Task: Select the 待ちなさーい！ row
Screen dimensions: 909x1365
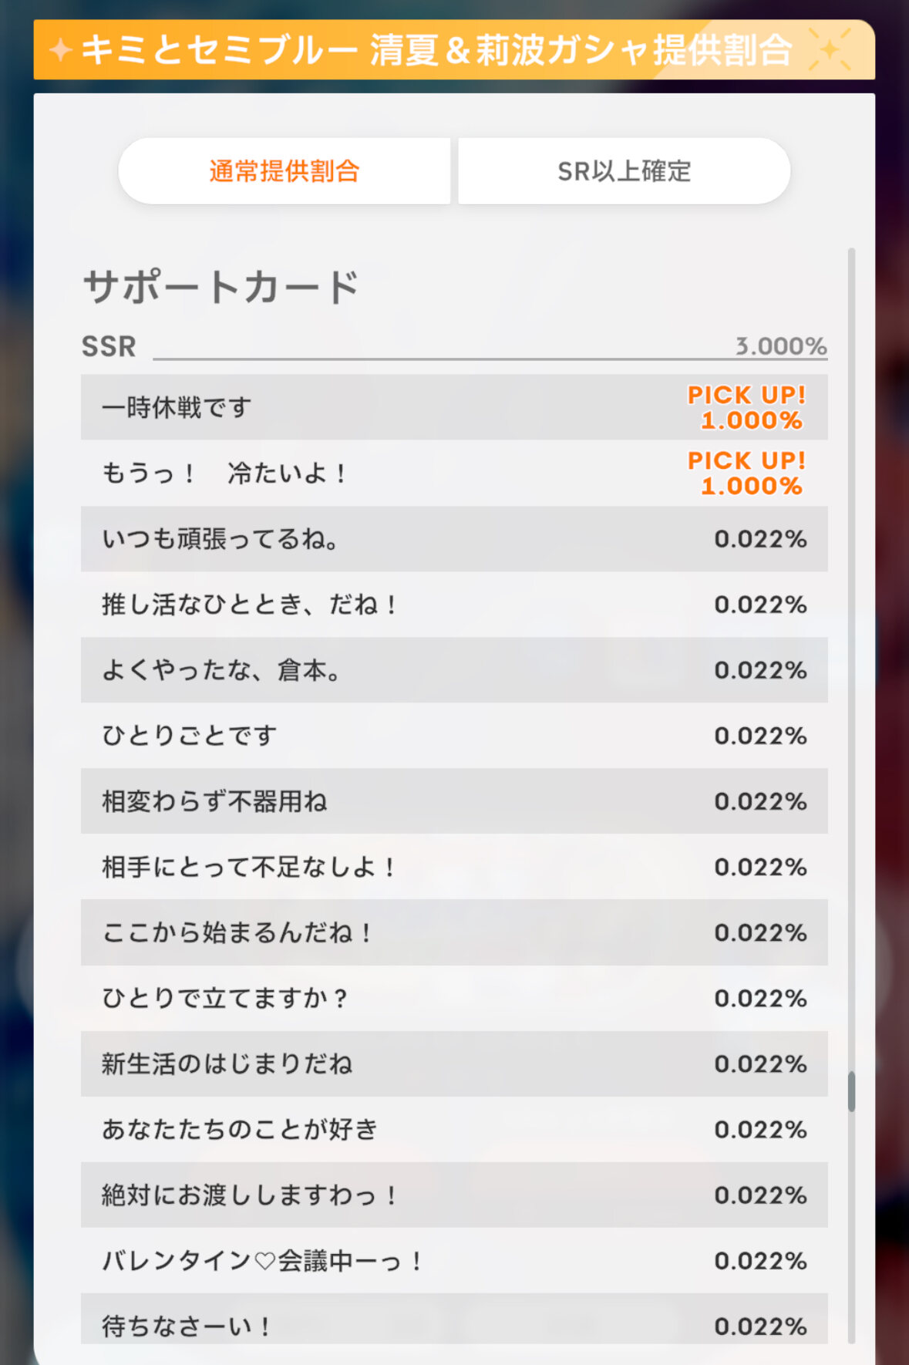Action: [454, 1319]
